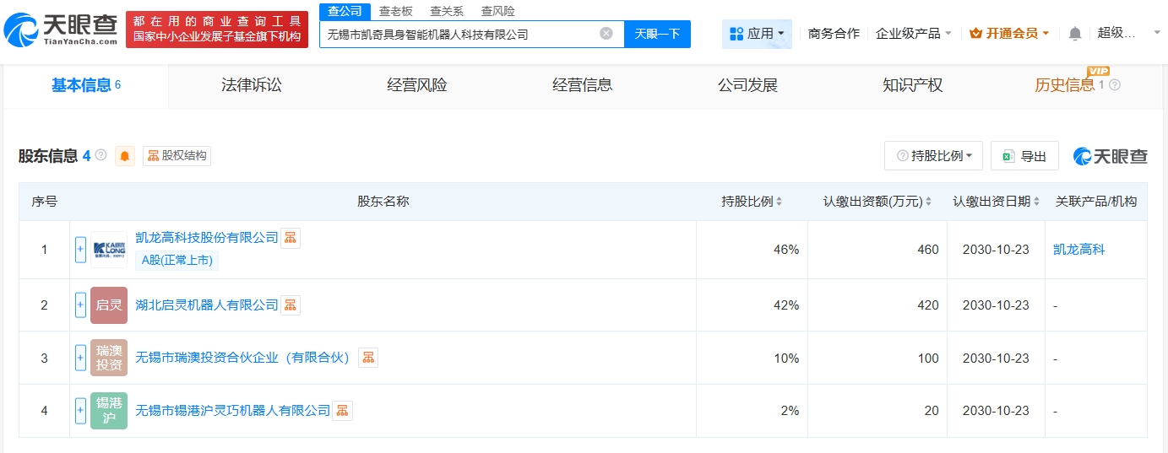Open the 持股比例 filter dropdown

tap(933, 156)
